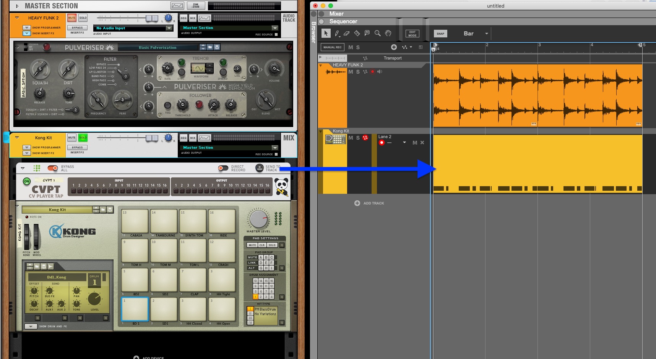Click the CVPT panda logo
Screen dimensions: 656x359
282,187
